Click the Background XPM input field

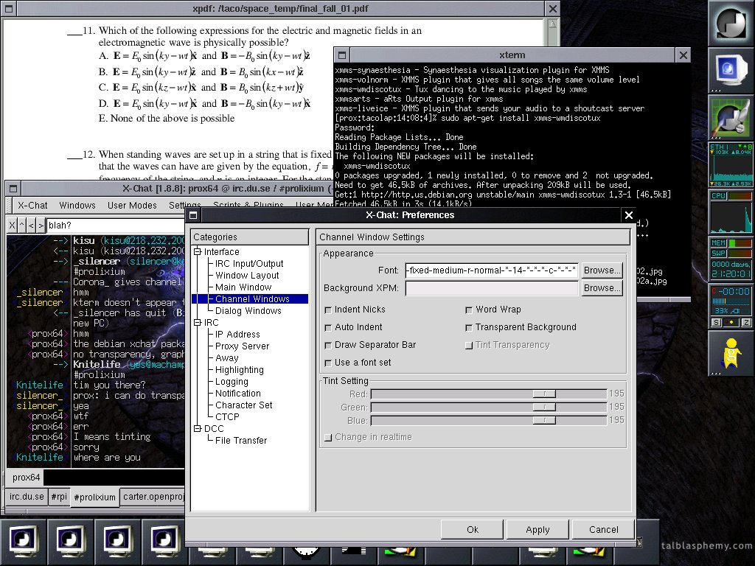[492, 288]
